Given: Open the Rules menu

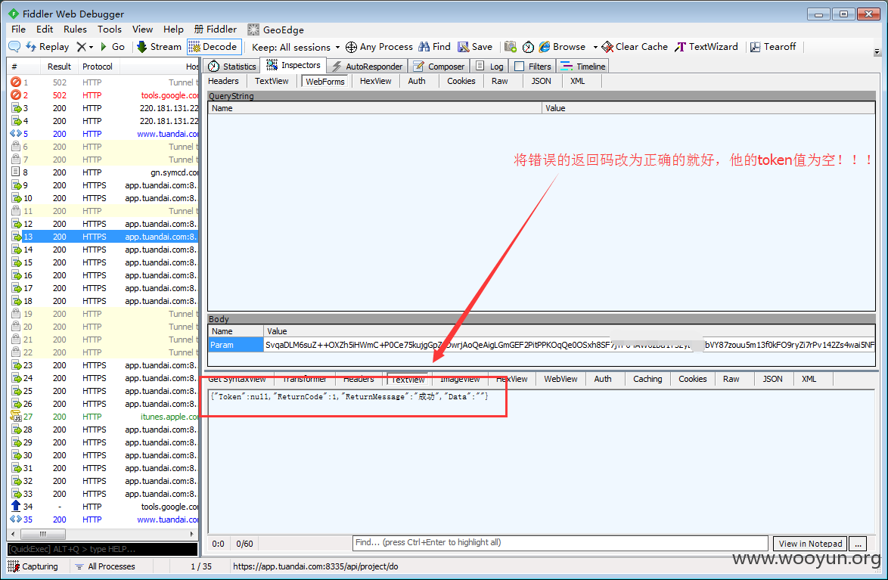Looking at the screenshot, I should pyautogui.click(x=75, y=29).
